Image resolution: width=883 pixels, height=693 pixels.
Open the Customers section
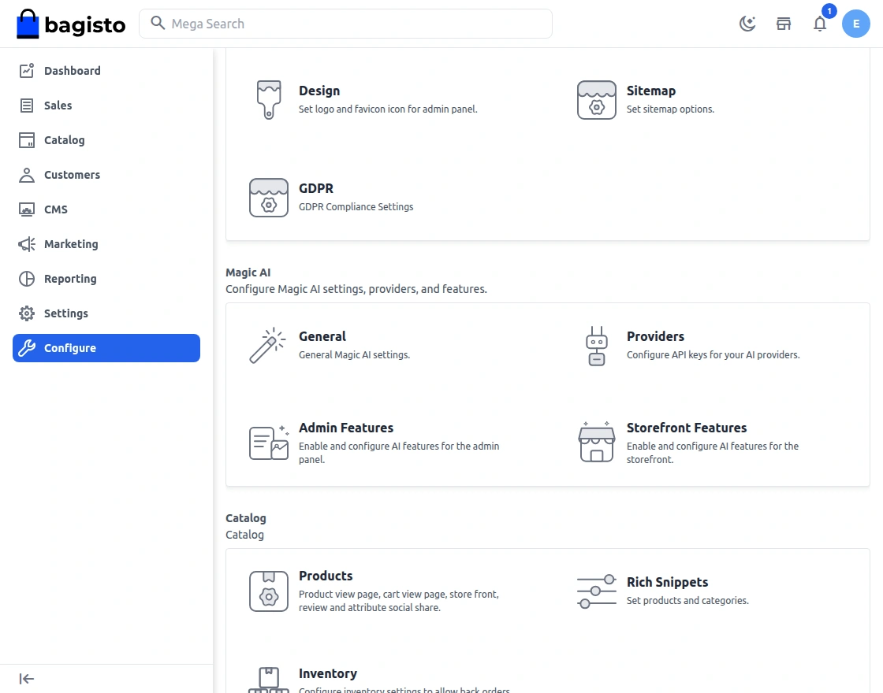[72, 175]
